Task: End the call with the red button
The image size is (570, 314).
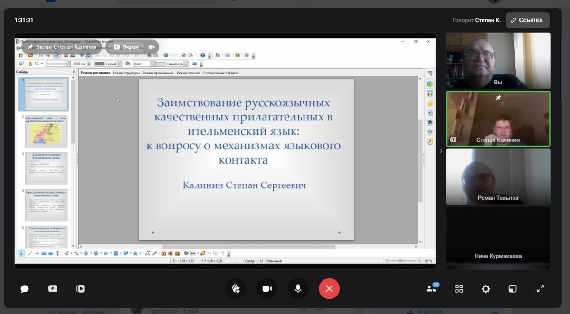Action: [x=329, y=288]
